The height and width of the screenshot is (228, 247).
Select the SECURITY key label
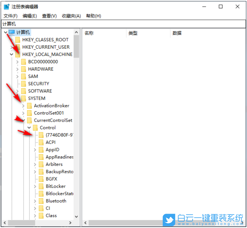[x=39, y=84]
